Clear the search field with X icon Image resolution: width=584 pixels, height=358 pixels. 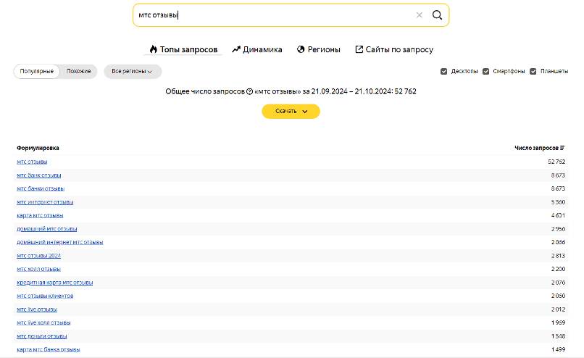coord(419,15)
